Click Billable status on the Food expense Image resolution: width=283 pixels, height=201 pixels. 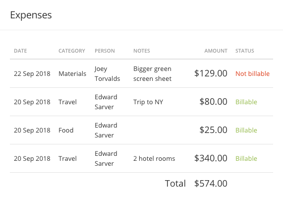[x=246, y=130]
